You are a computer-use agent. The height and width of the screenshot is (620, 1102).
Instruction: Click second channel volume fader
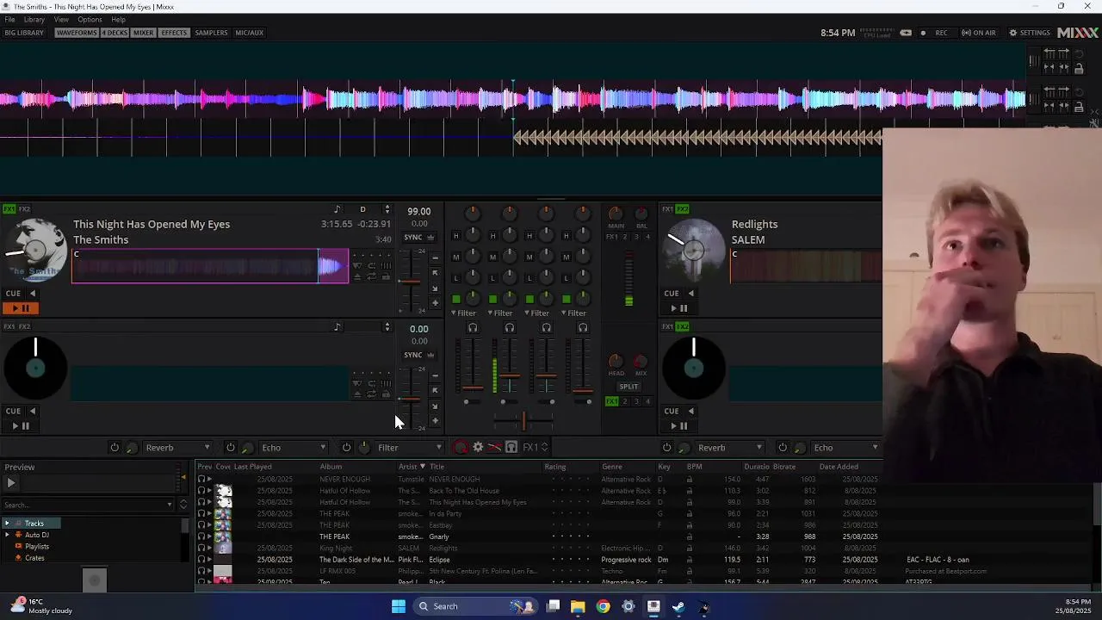[x=510, y=376]
